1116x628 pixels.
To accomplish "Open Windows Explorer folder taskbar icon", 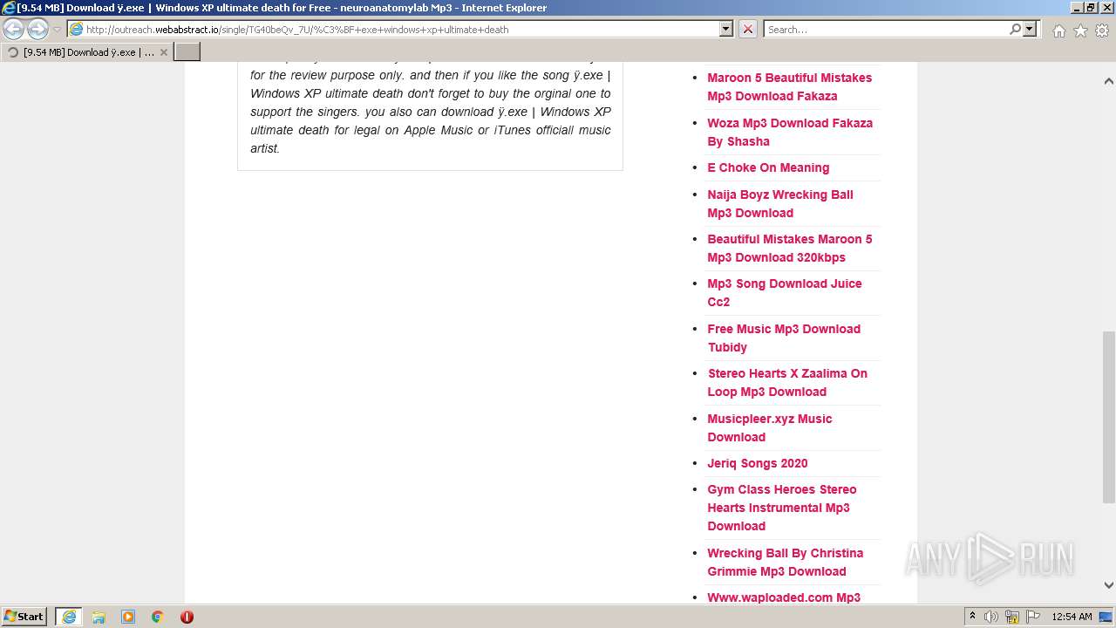I will click(x=99, y=617).
